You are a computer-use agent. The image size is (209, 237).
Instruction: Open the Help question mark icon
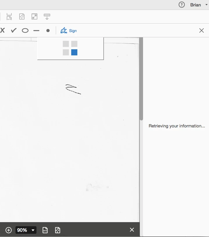182,5
